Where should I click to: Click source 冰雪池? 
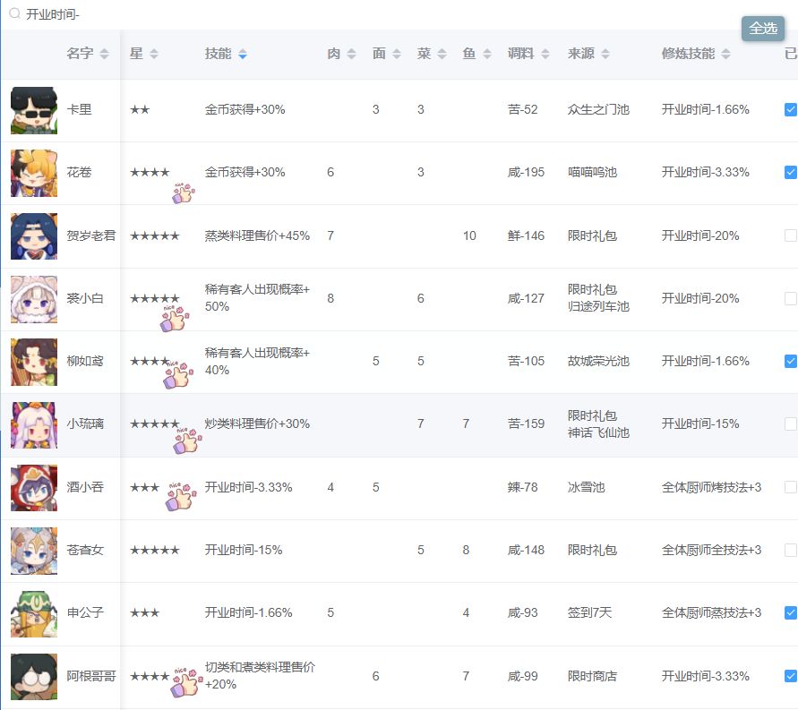587,487
